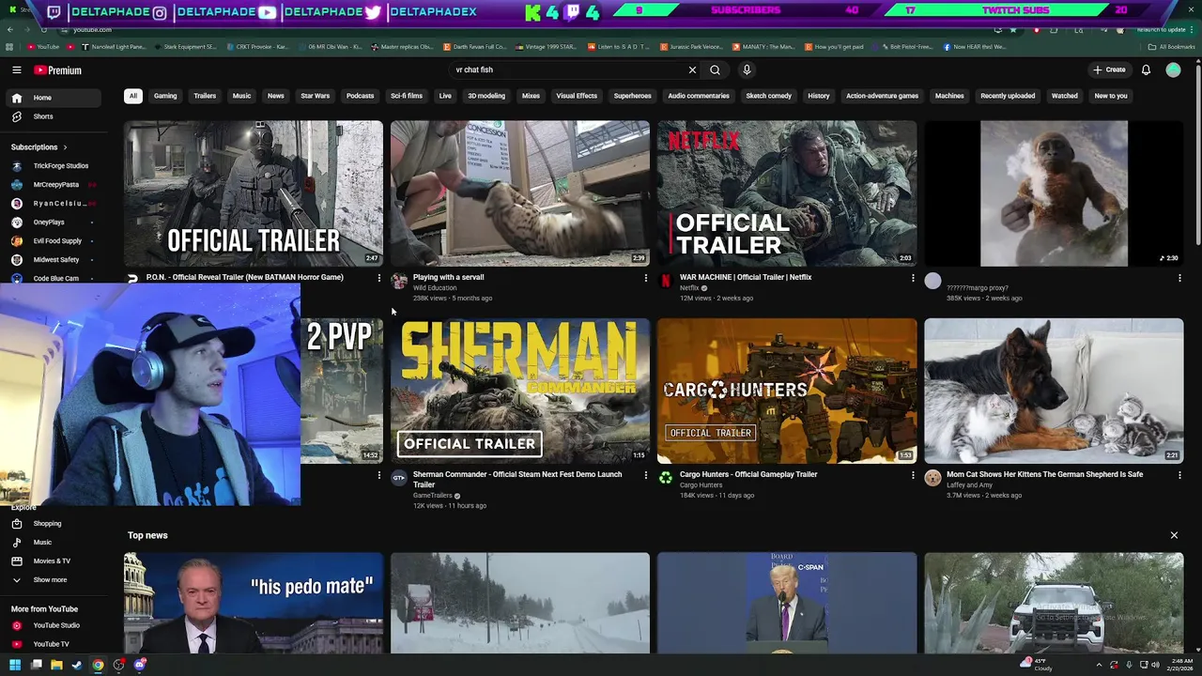Open more options for Playing with a serval
1202x676 pixels.
coord(645,278)
